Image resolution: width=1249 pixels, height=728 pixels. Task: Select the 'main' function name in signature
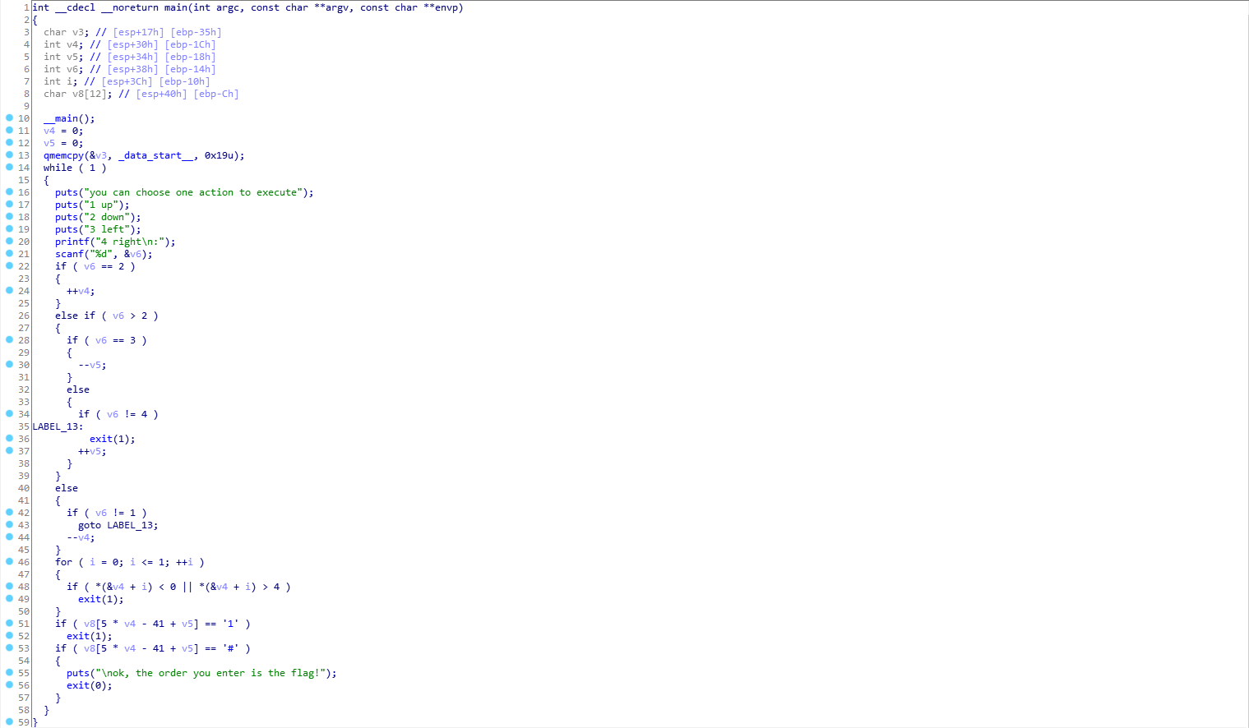[176, 7]
